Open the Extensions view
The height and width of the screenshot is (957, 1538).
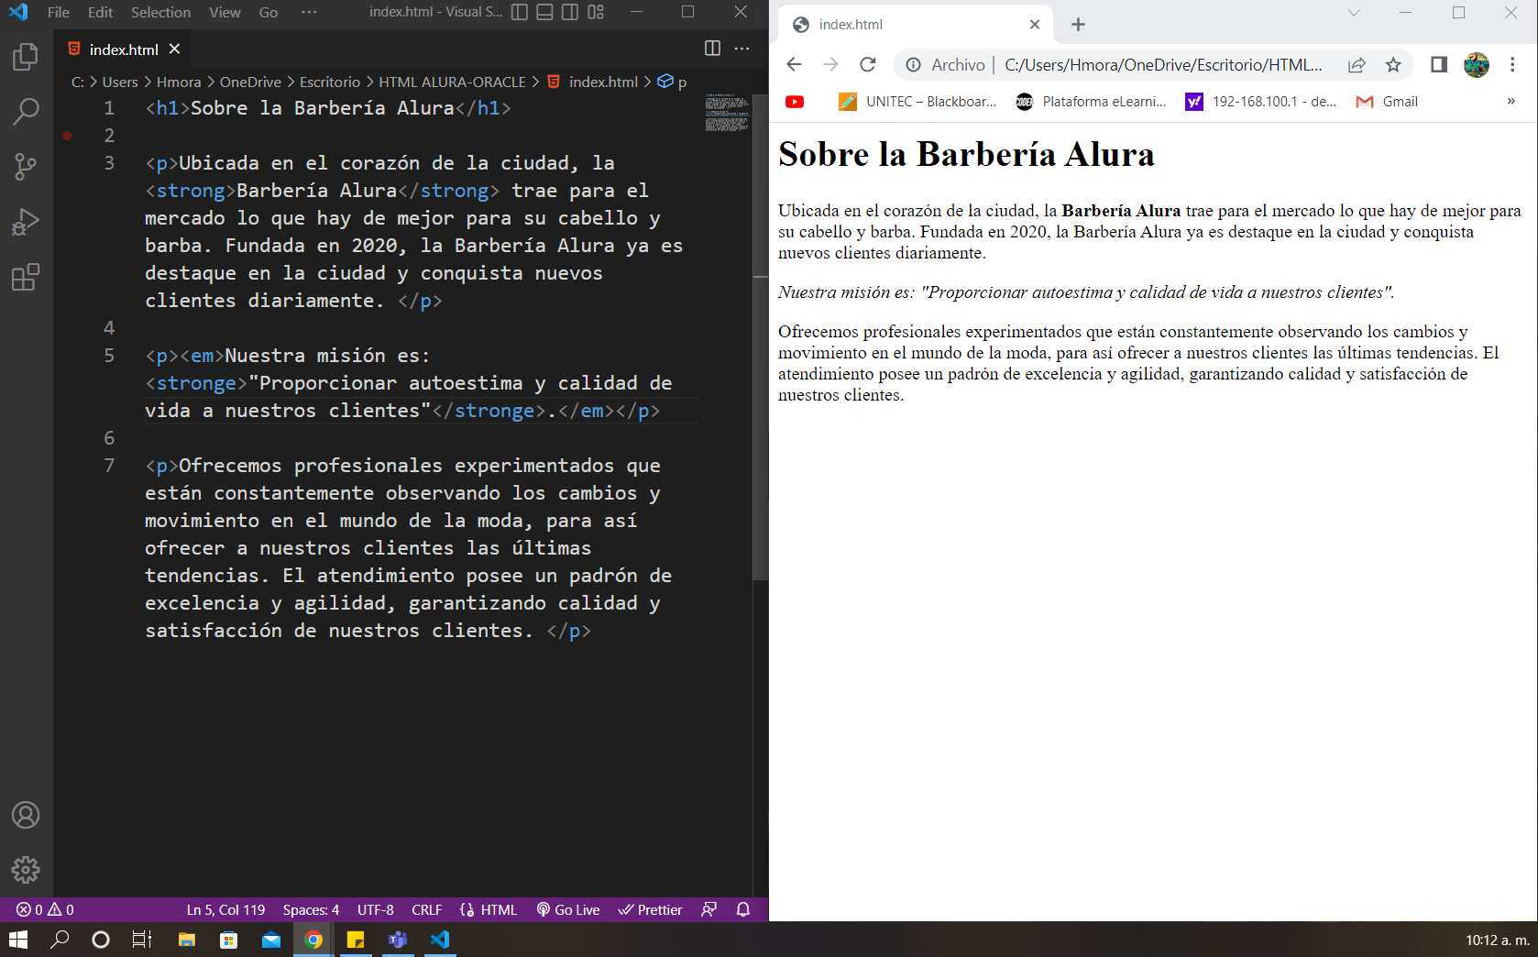pyautogui.click(x=26, y=277)
